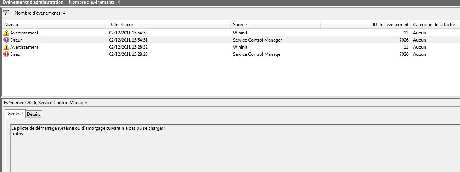Click the Événement 7026 details pane title
Viewport: 460px width, 172px height.
pyautogui.click(x=45, y=102)
